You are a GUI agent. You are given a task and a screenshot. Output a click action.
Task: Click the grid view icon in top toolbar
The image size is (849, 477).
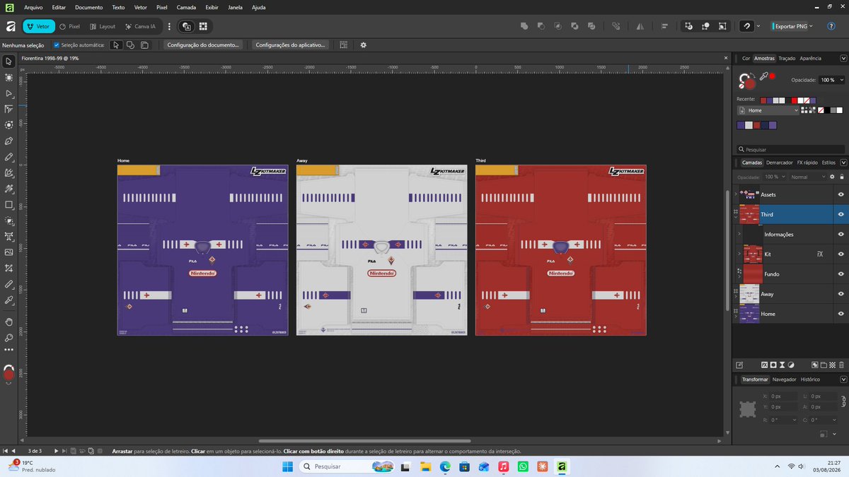point(203,26)
